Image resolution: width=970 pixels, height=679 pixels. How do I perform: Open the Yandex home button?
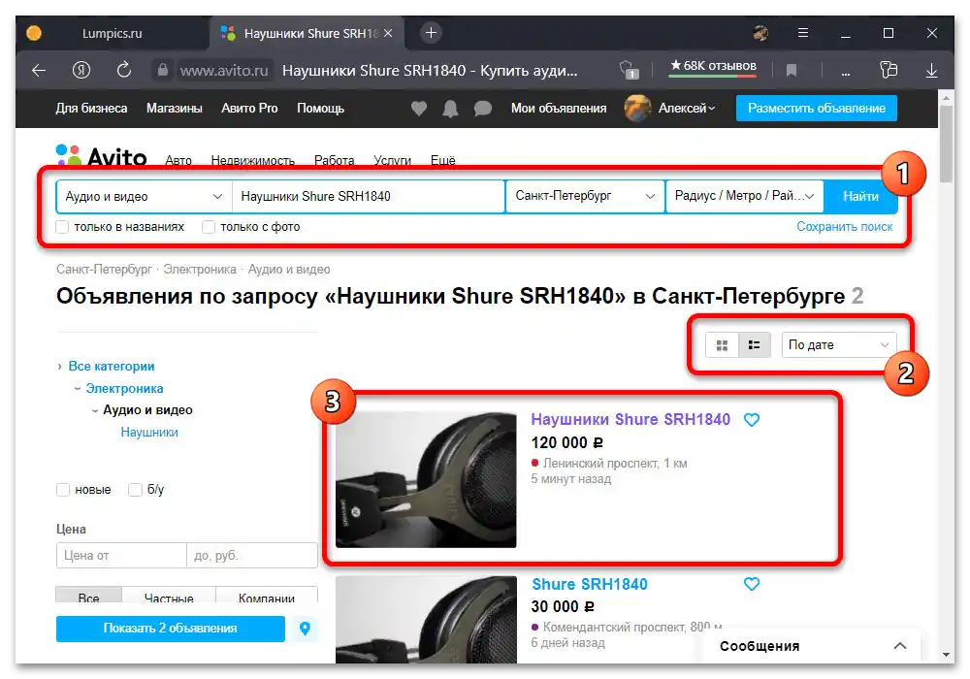[81, 71]
